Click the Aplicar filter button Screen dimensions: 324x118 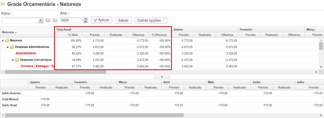pos(101,20)
